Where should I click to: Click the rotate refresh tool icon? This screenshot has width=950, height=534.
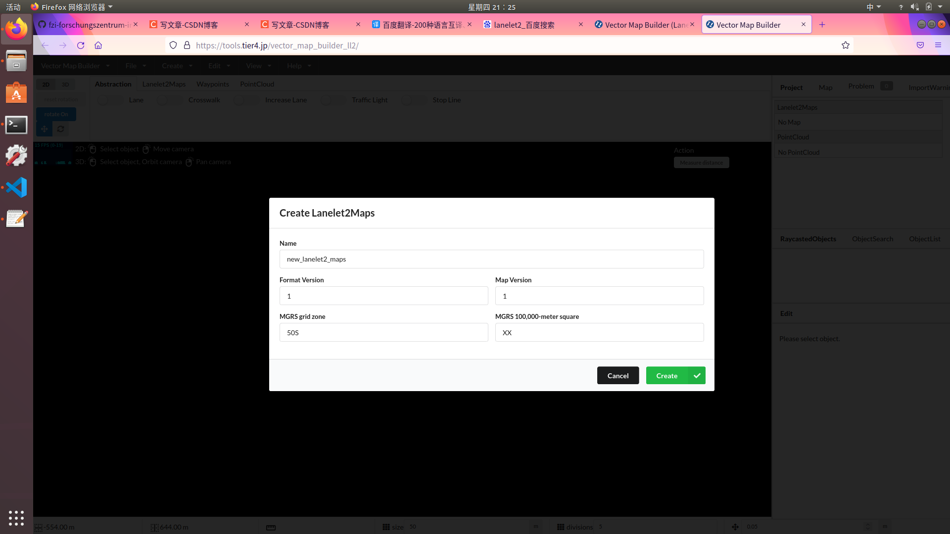tap(60, 129)
